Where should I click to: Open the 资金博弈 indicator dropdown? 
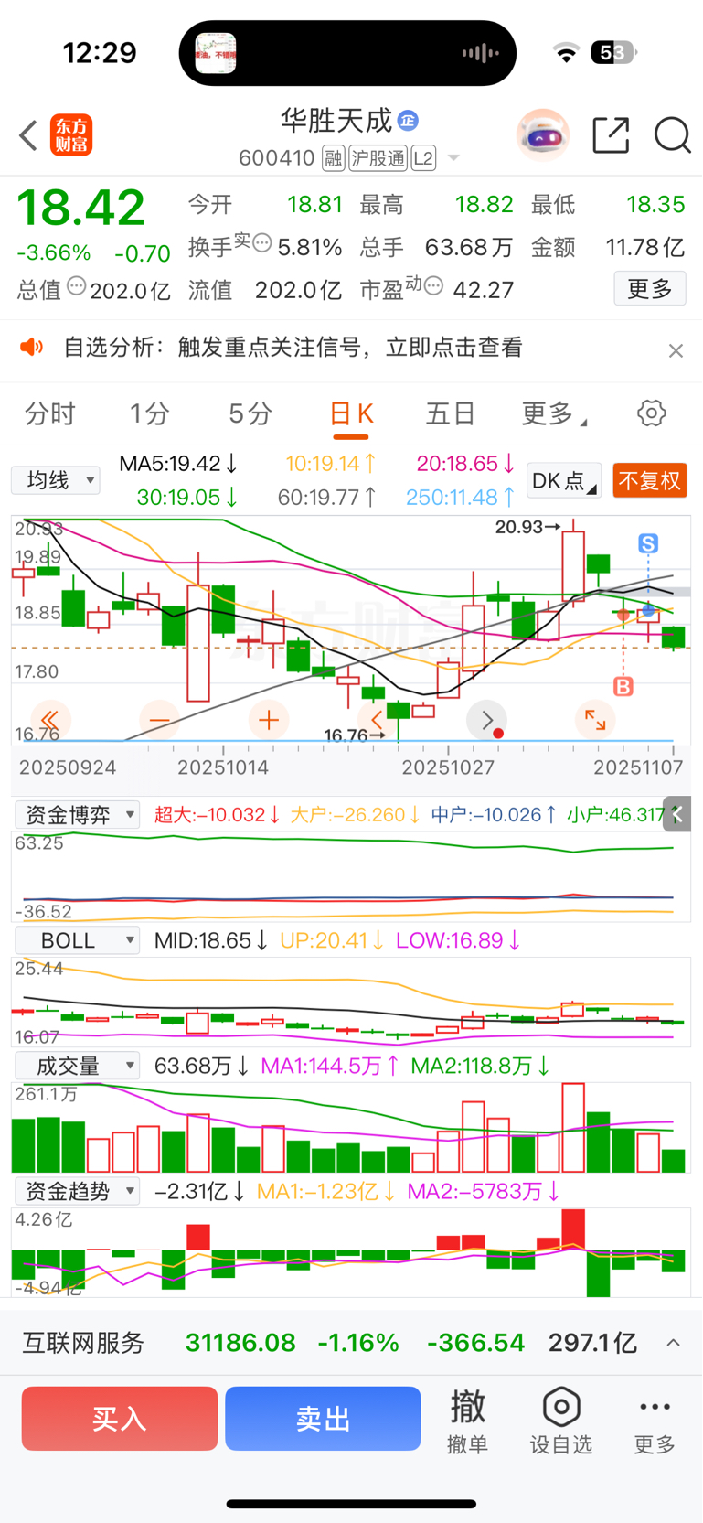coord(78,814)
